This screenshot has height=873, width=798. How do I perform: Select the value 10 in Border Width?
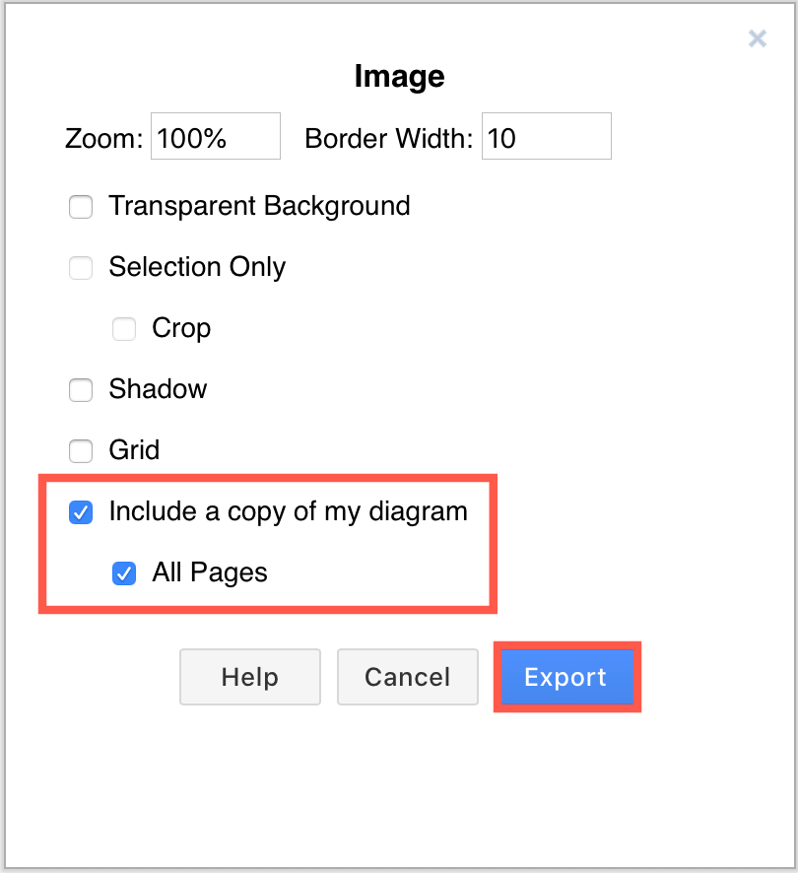[546, 137]
